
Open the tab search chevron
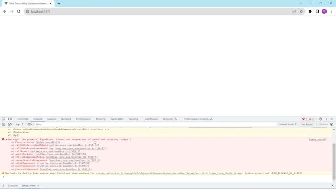tap(301, 3)
